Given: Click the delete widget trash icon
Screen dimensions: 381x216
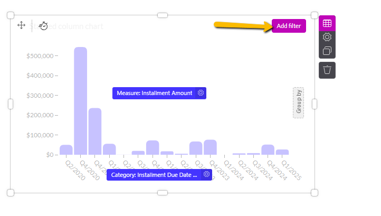Looking at the screenshot, I should pyautogui.click(x=327, y=70).
